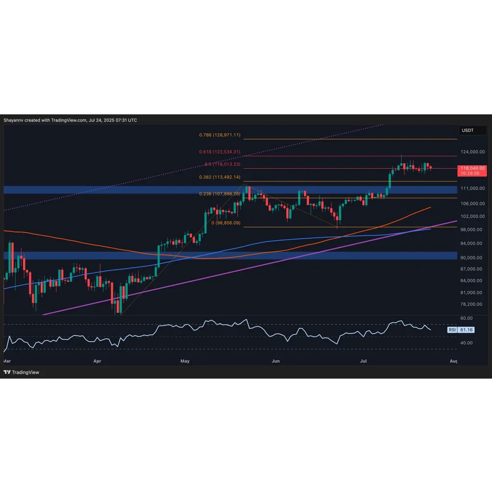Click the 87,000.00 price axis label

471,269
